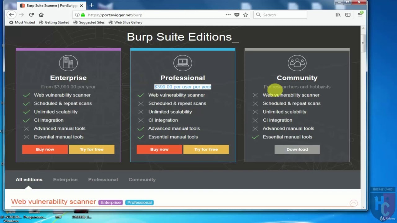Image resolution: width=397 pixels, height=223 pixels.
Task: Click the page scrollbar down arrow
Action: pyautogui.click(x=363, y=207)
